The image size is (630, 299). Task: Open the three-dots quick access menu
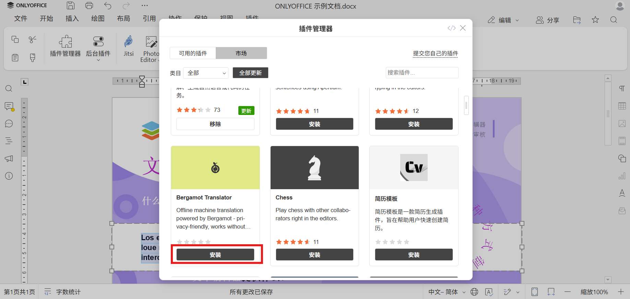[x=145, y=5]
